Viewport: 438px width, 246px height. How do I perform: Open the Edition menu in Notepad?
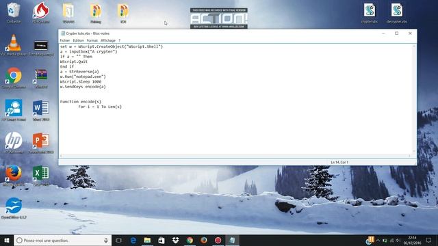click(78, 40)
